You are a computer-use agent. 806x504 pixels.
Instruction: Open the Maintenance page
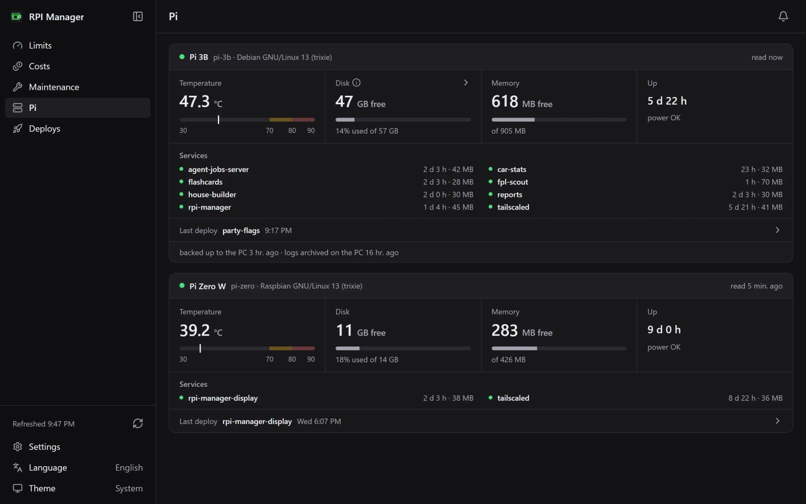[78, 87]
